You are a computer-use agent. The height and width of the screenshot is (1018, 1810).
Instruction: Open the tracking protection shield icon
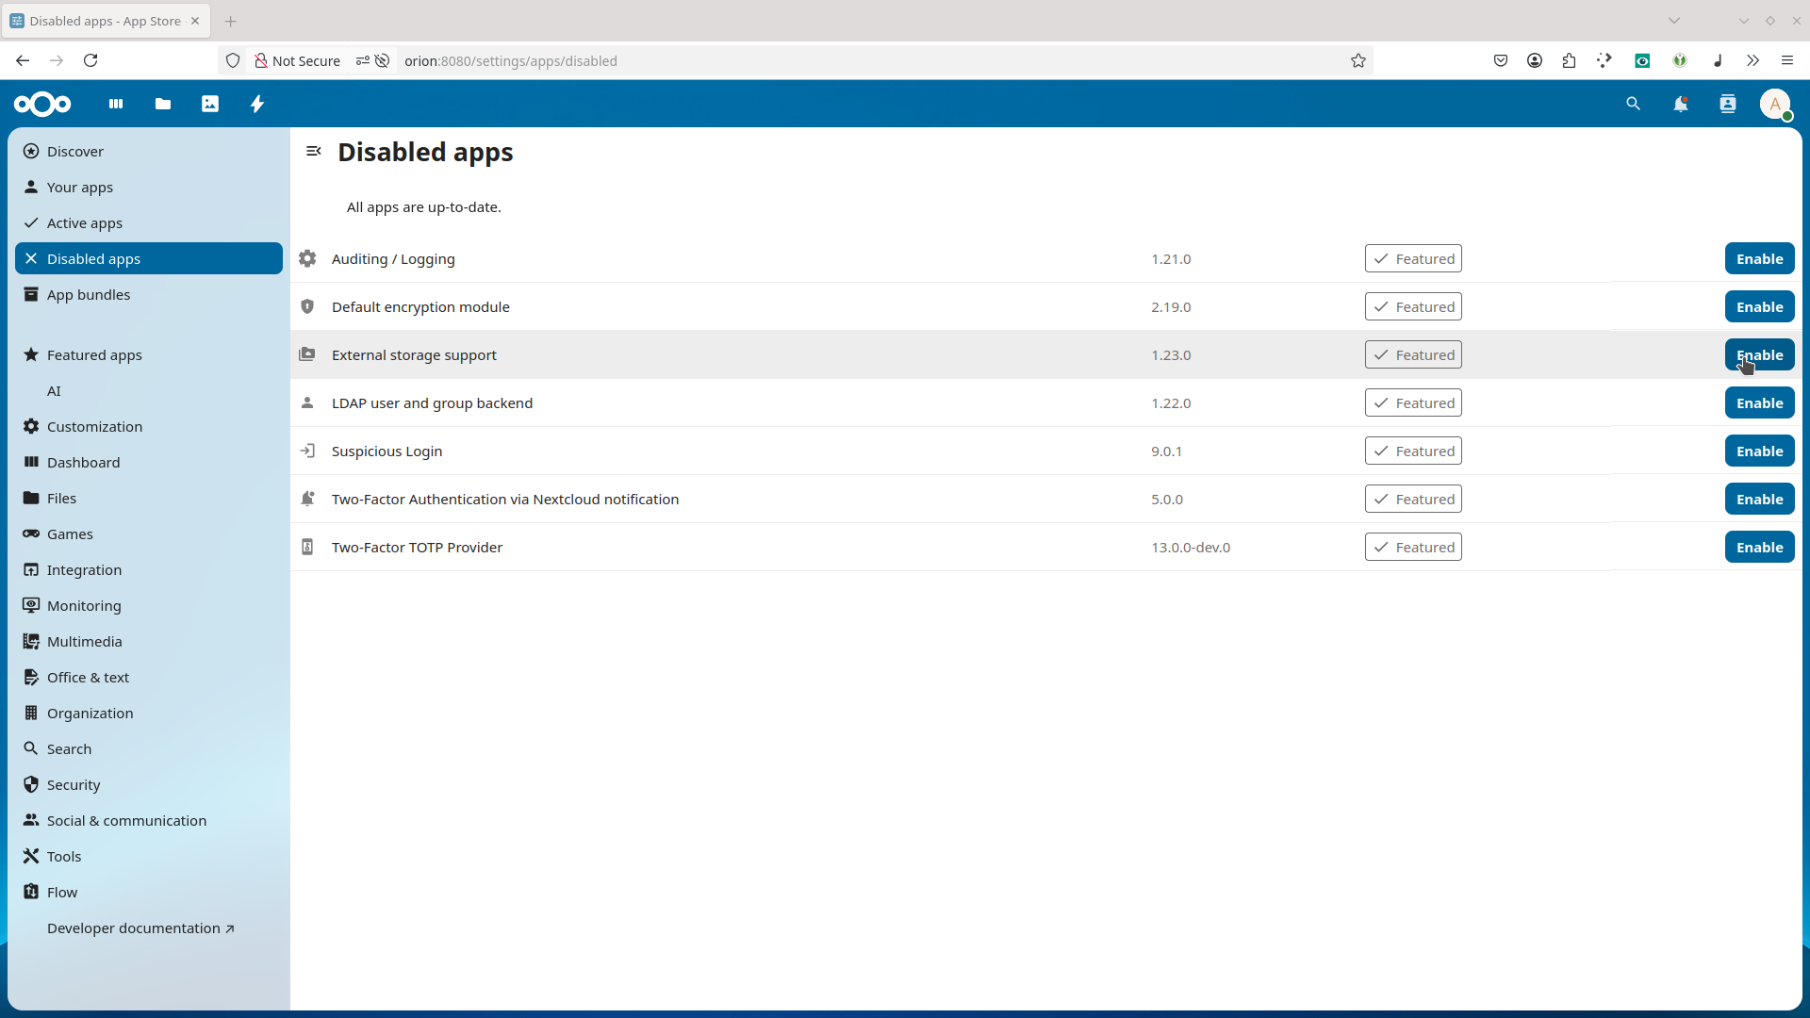coord(233,60)
